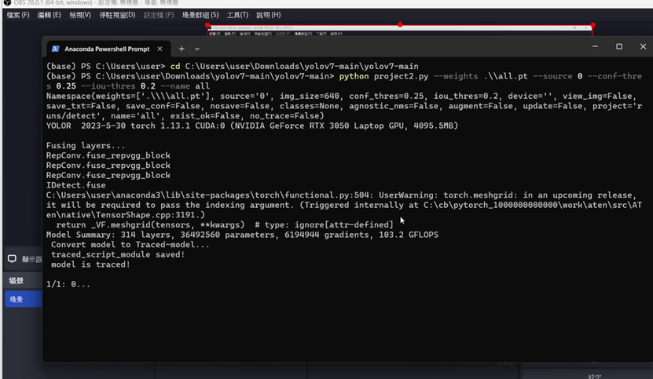Open the 編輯(E) menu in OBS
This screenshot has height=379, width=653.
coord(50,15)
